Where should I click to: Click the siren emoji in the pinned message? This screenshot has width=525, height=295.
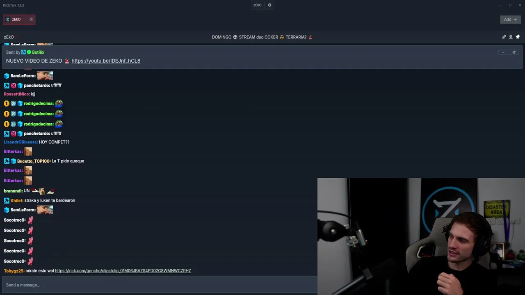point(67,61)
